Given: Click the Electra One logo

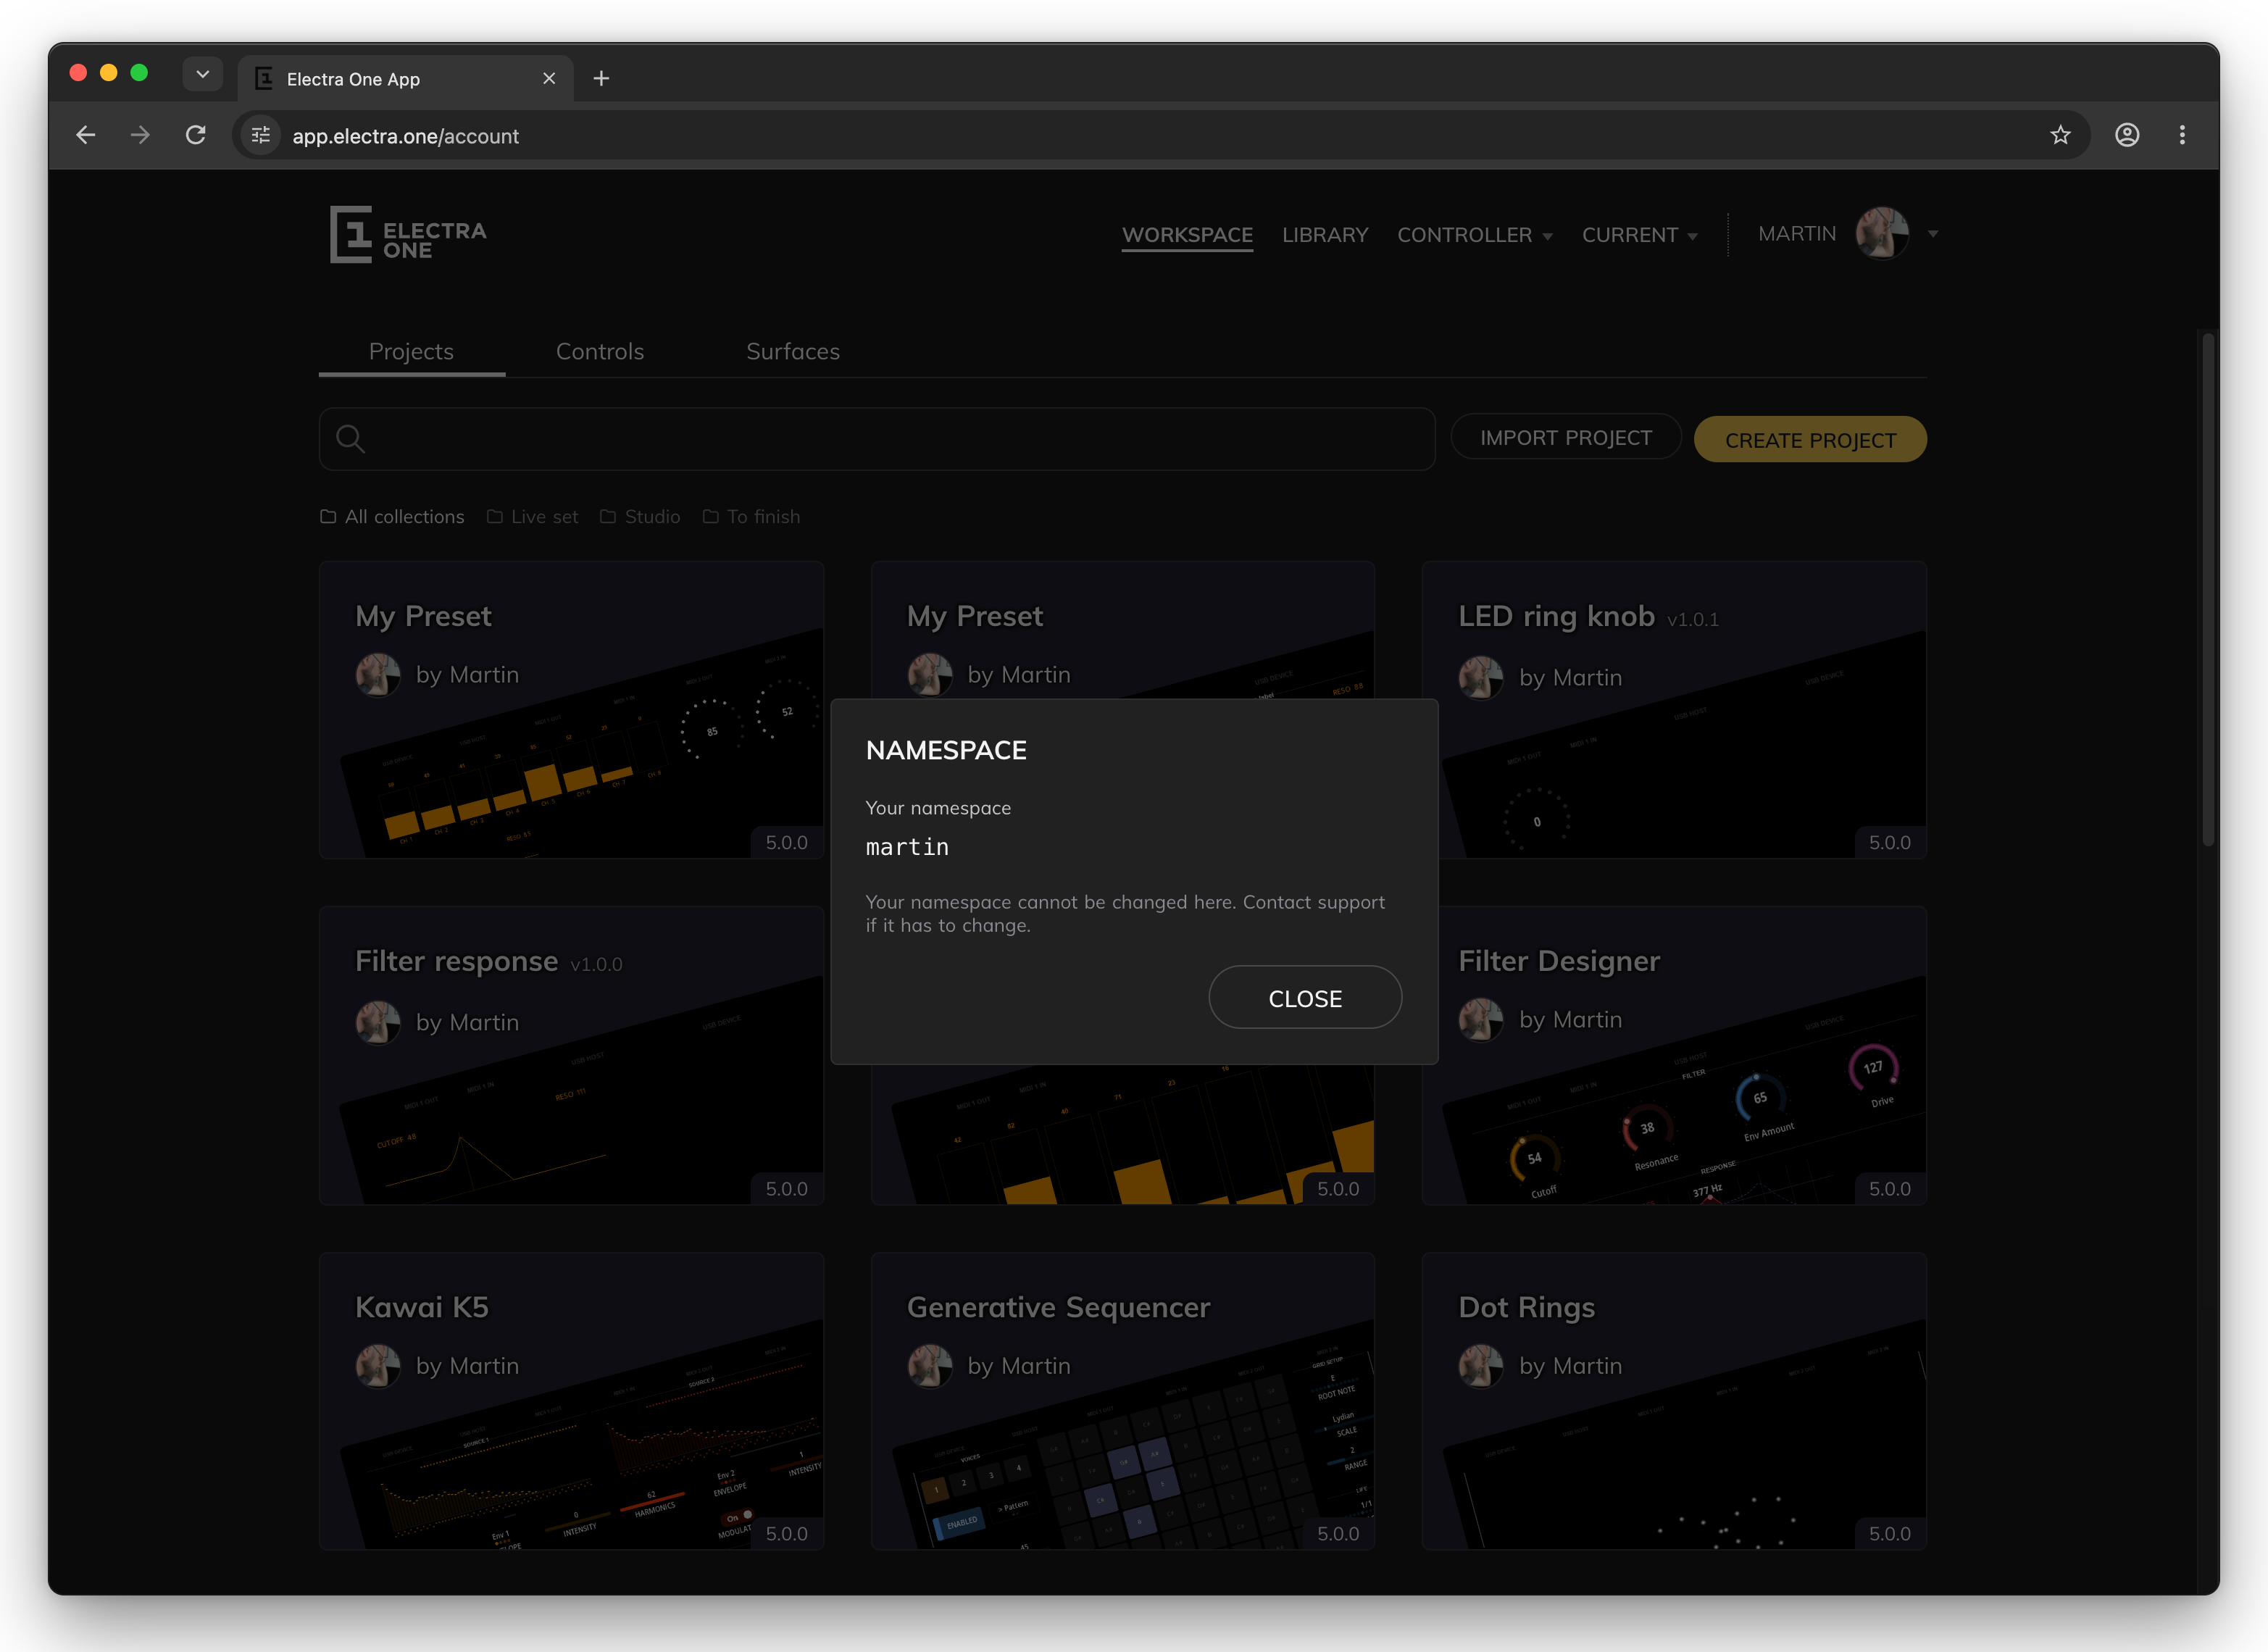Looking at the screenshot, I should tap(408, 235).
